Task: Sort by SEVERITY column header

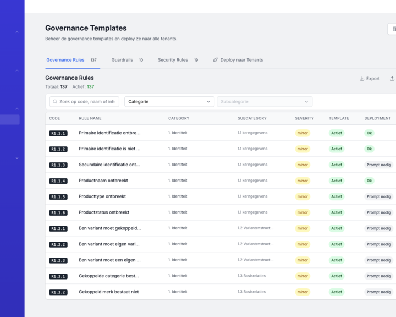Action: point(304,118)
